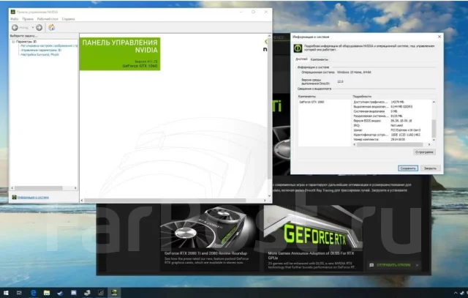Open GeForce RTX 2080 Ti Review Roundup card
The width and height of the screenshot is (468, 298).
tap(210, 238)
